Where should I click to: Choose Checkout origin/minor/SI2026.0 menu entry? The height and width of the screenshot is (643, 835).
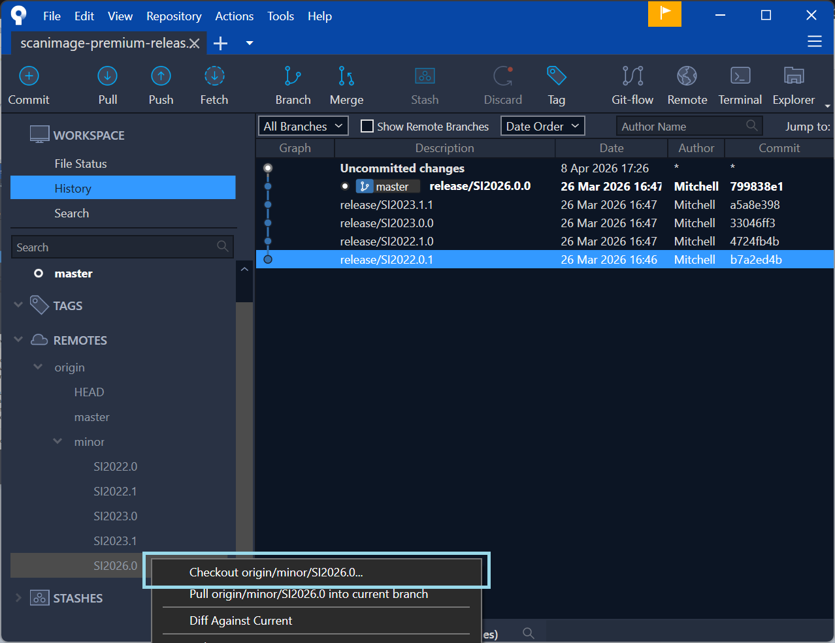point(316,572)
